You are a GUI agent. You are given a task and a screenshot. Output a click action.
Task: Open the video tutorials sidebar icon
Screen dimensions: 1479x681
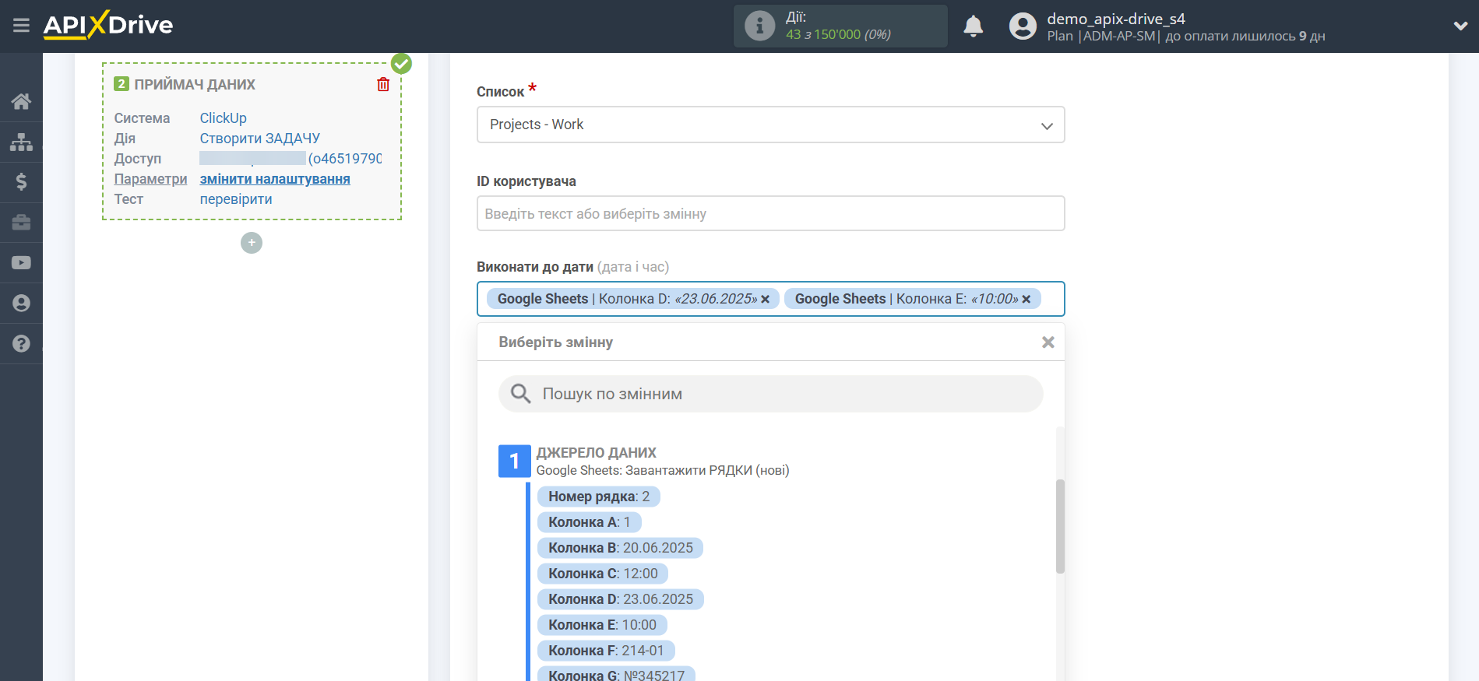tap(21, 263)
